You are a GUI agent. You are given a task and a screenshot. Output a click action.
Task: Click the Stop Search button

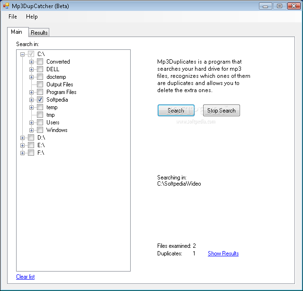[x=222, y=111]
